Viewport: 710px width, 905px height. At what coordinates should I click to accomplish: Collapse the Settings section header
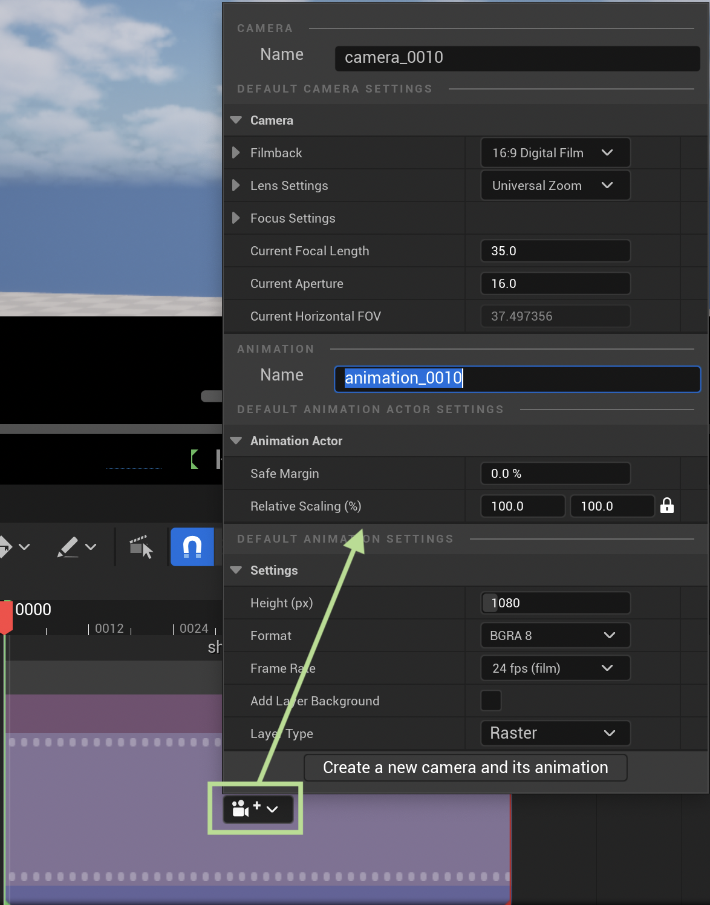coord(236,570)
